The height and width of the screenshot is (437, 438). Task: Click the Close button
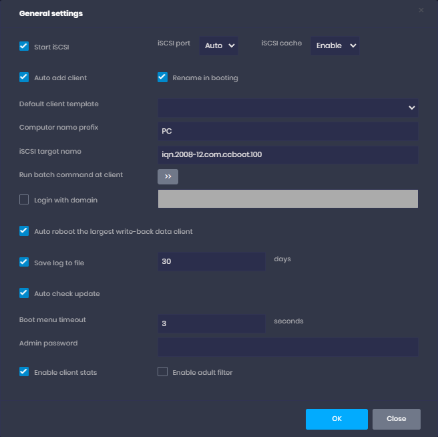coord(396,419)
